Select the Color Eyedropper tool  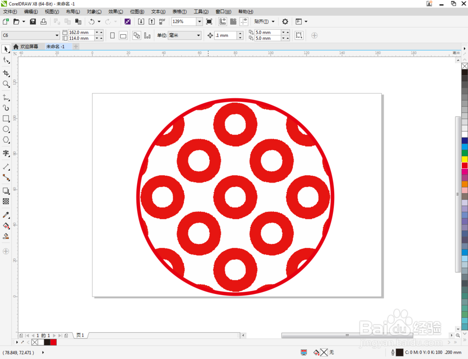[6, 215]
